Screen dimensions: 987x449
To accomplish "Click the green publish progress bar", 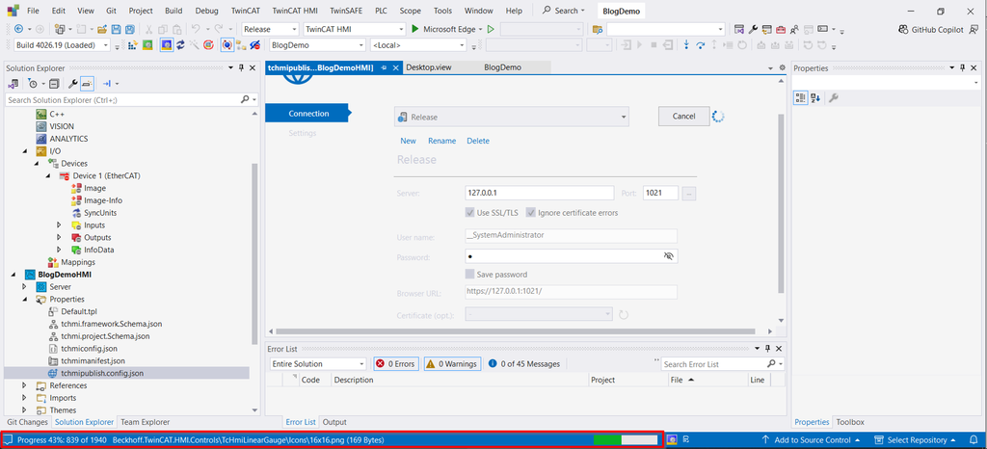I will (x=625, y=439).
